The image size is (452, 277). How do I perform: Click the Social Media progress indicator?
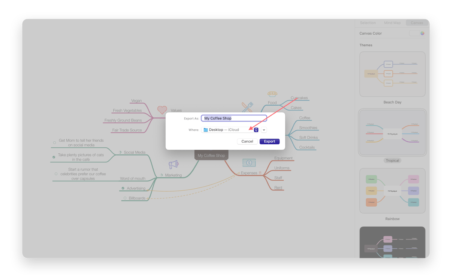[120, 152]
